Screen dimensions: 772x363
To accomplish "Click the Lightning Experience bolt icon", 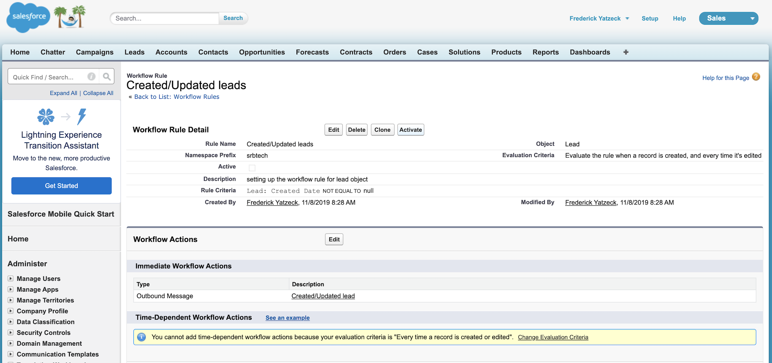I will point(82,116).
